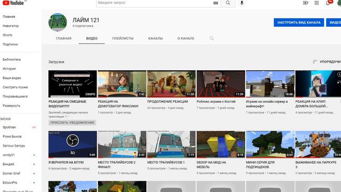Select the ВИДЕО channel tab

(92, 38)
